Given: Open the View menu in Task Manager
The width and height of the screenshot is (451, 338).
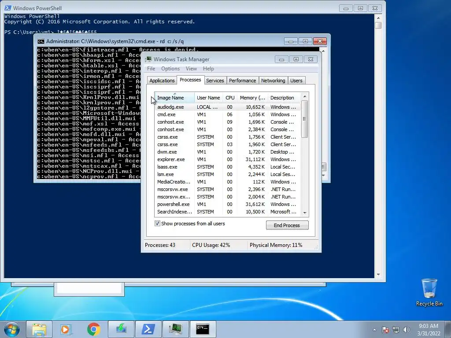Looking at the screenshot, I should pos(191,69).
